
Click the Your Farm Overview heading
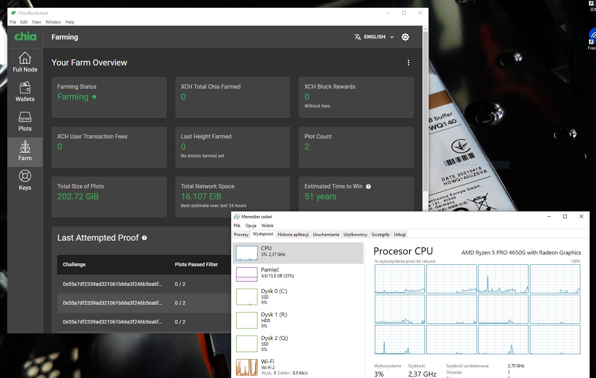tap(89, 63)
